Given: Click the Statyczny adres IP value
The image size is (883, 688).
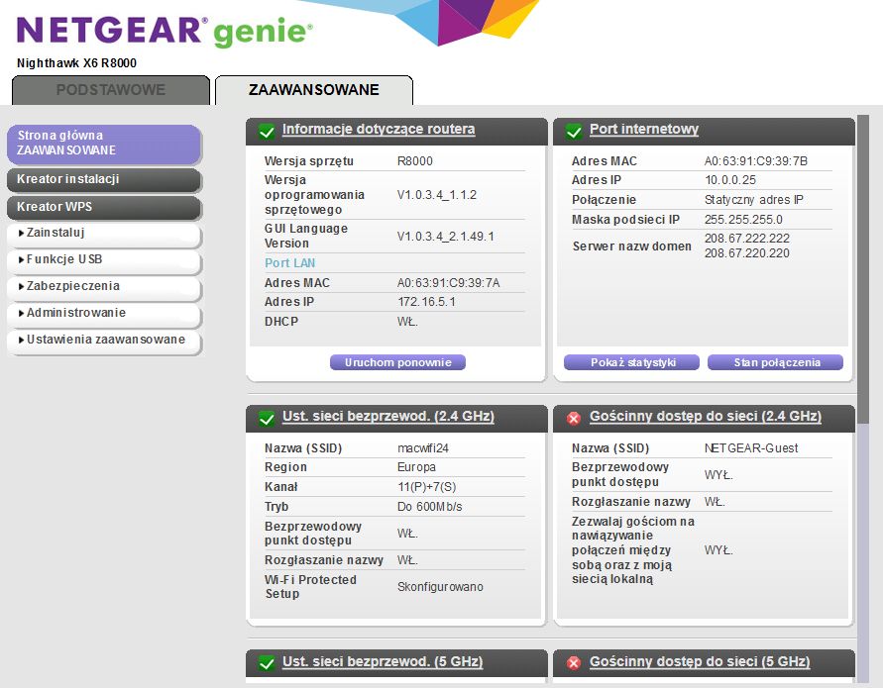Looking at the screenshot, I should click(753, 200).
